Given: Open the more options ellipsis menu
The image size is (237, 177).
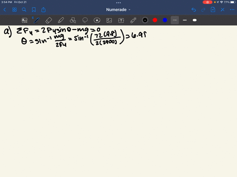Looking at the screenshot, I should pyautogui.click(x=232, y=10).
